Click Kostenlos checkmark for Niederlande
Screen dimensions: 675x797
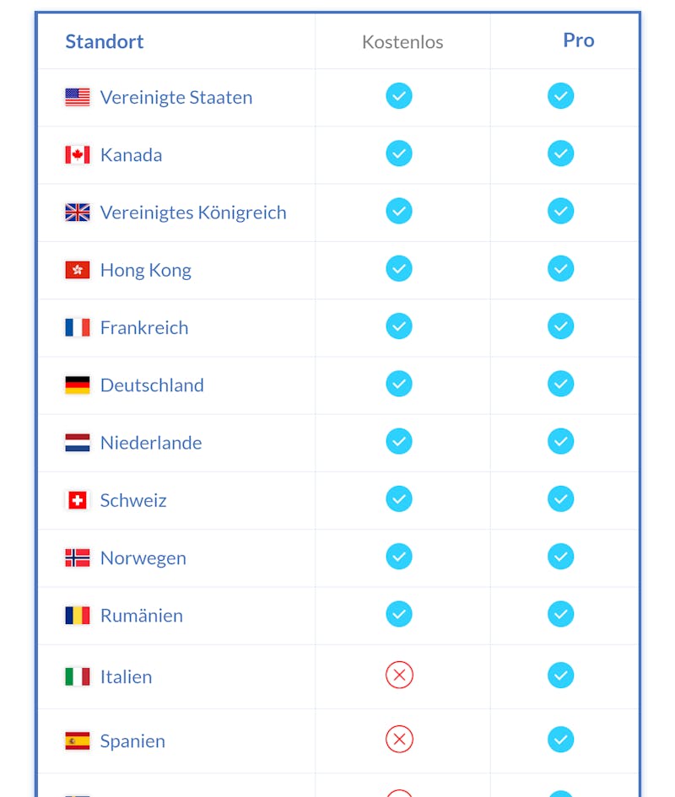[399, 441]
